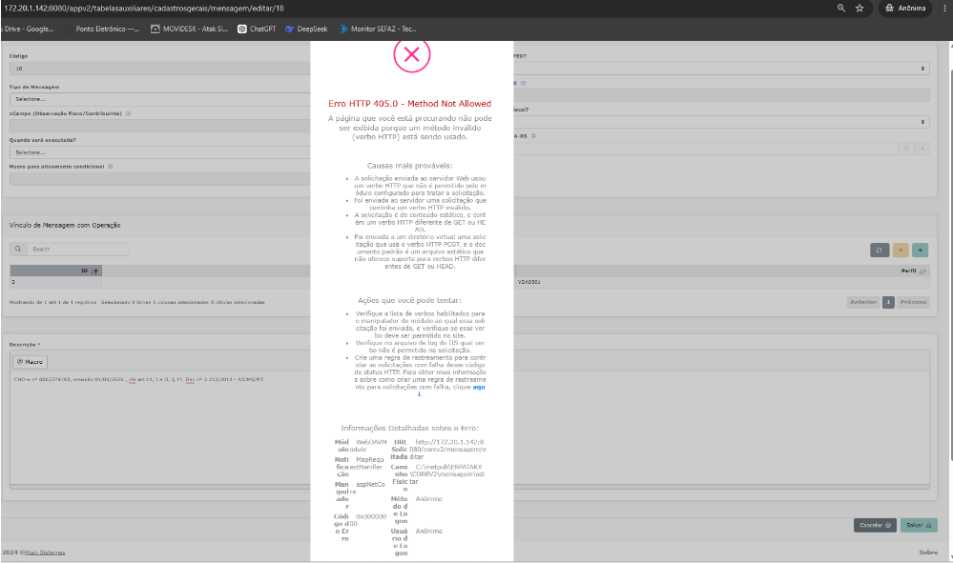Open the PED? dropdown on the right
This screenshot has height=563, width=953.
click(721, 69)
